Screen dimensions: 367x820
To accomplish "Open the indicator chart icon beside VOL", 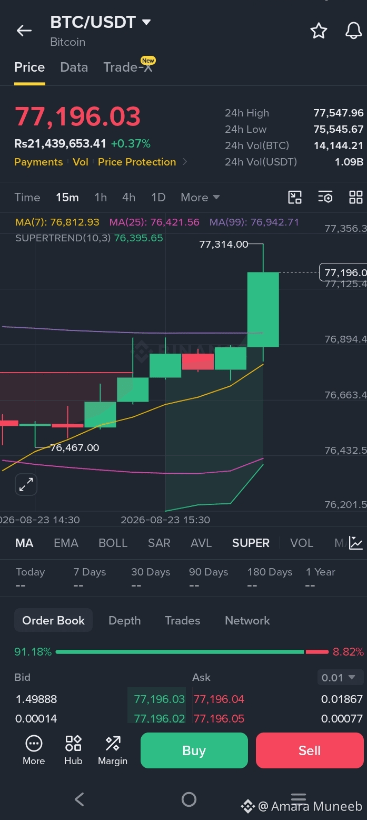I will click(356, 543).
